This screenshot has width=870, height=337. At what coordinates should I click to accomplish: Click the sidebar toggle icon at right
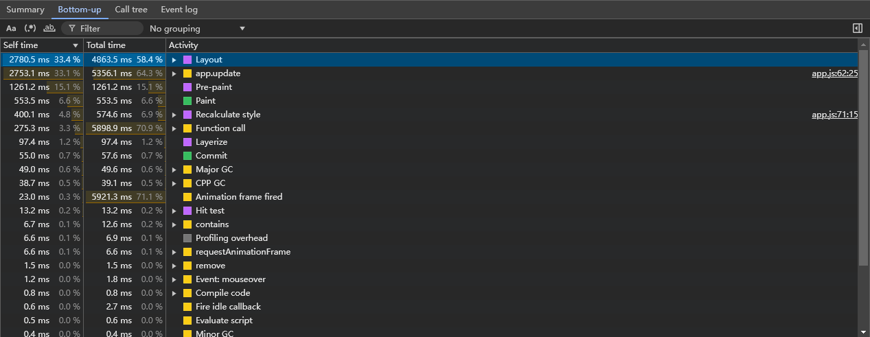tap(857, 28)
